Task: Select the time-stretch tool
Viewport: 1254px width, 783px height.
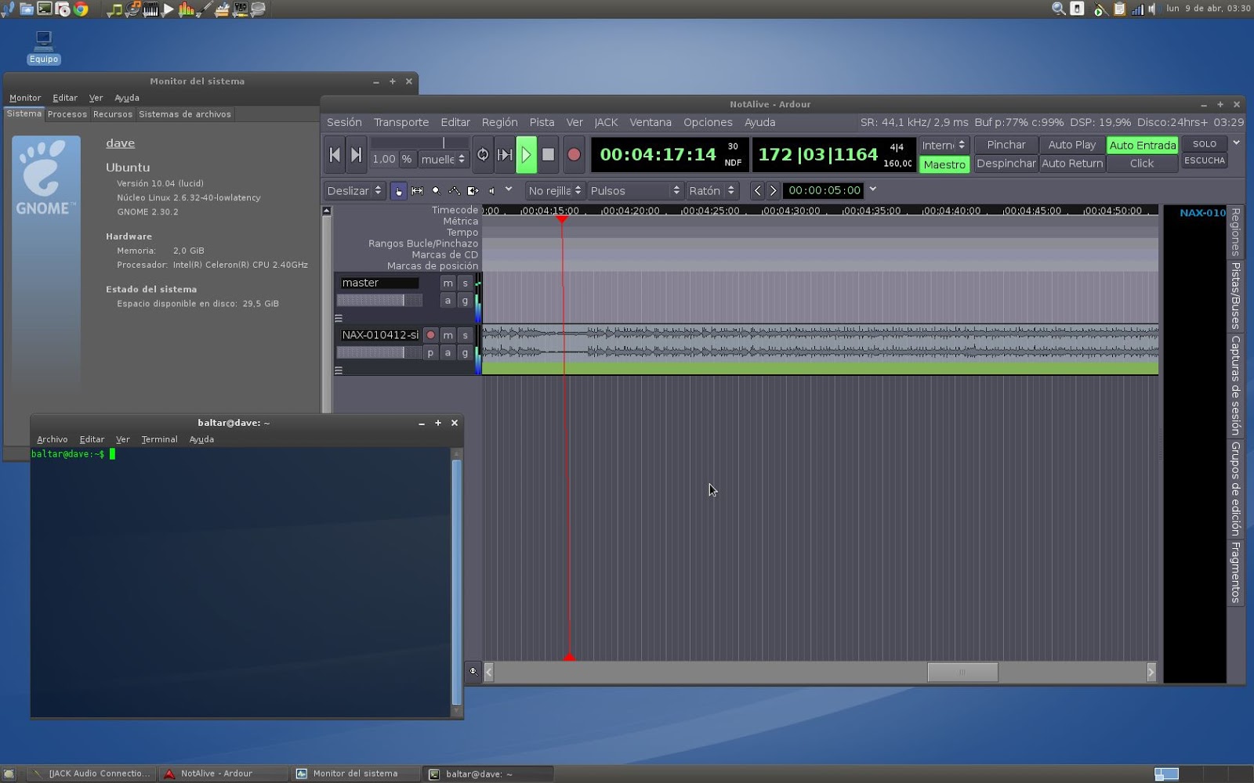Action: [473, 190]
